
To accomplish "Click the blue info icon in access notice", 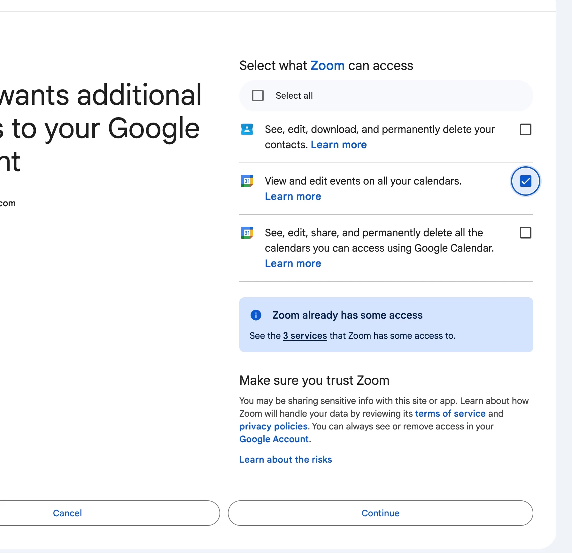I will coord(256,315).
